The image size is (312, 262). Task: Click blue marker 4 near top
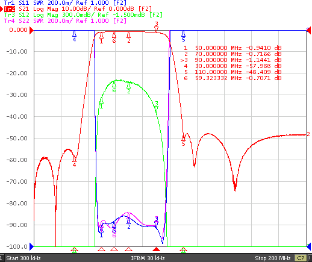[74, 36]
